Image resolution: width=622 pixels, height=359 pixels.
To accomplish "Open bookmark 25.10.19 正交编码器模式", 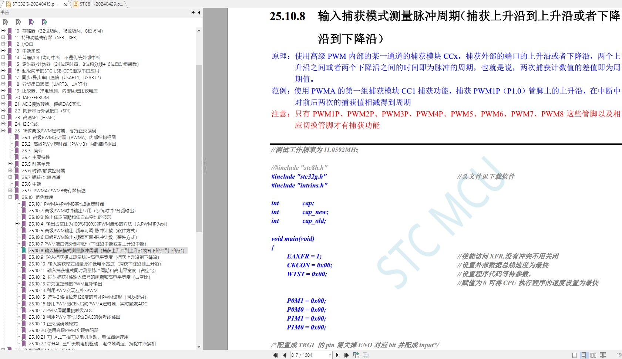I will tap(53, 324).
